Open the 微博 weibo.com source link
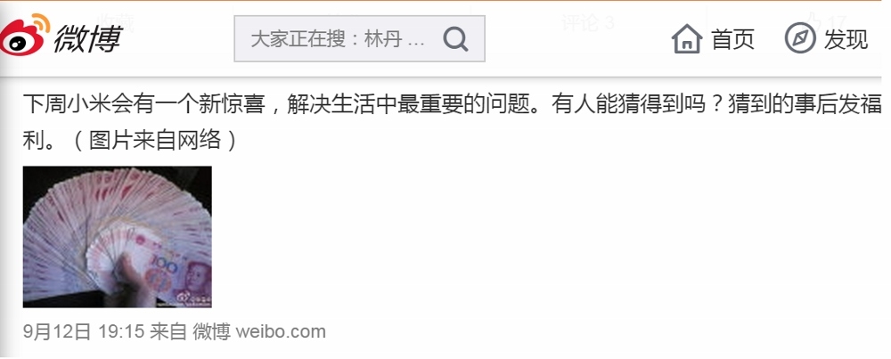Viewport: 891px width, 359px height. coord(259,331)
